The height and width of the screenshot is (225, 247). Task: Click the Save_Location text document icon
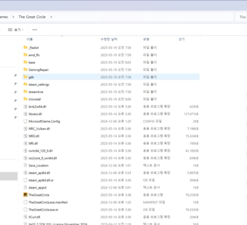[x=25, y=165]
